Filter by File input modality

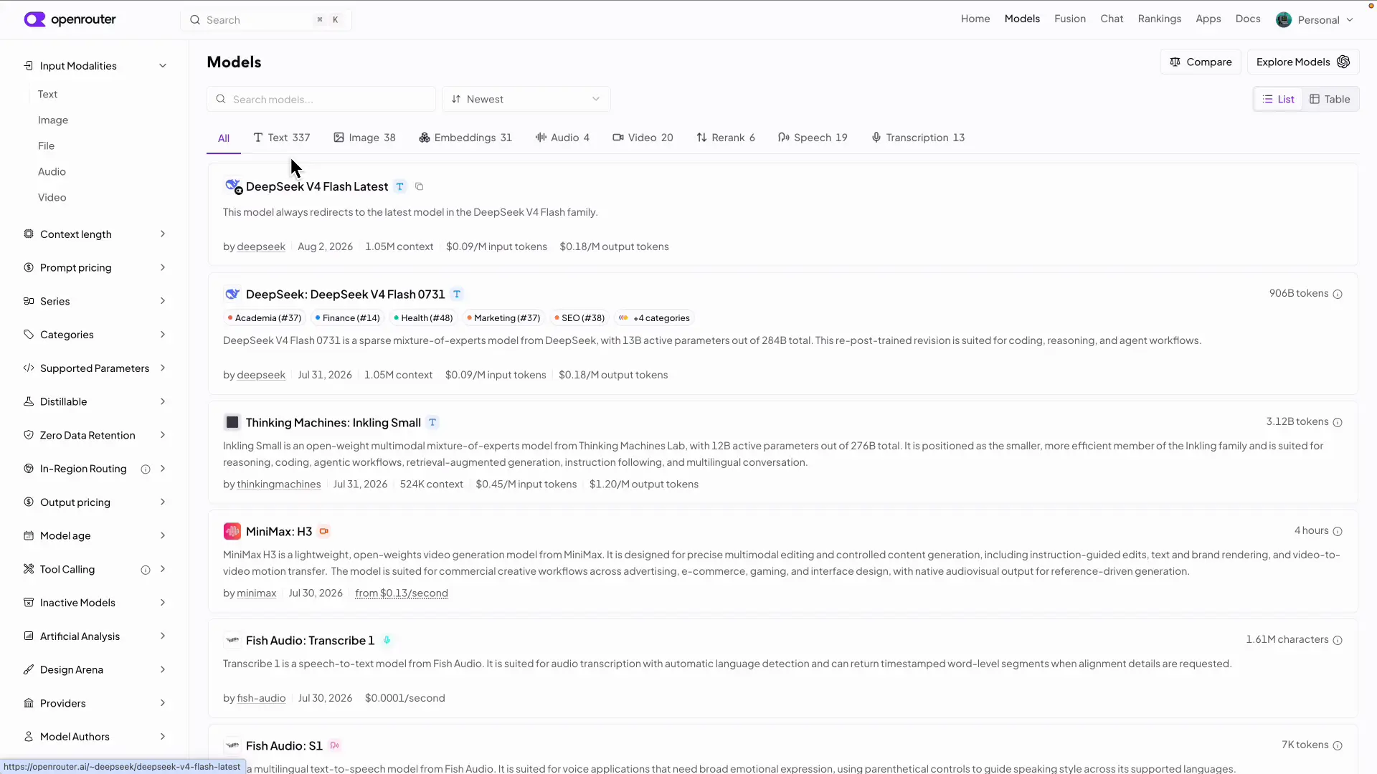pyautogui.click(x=47, y=146)
